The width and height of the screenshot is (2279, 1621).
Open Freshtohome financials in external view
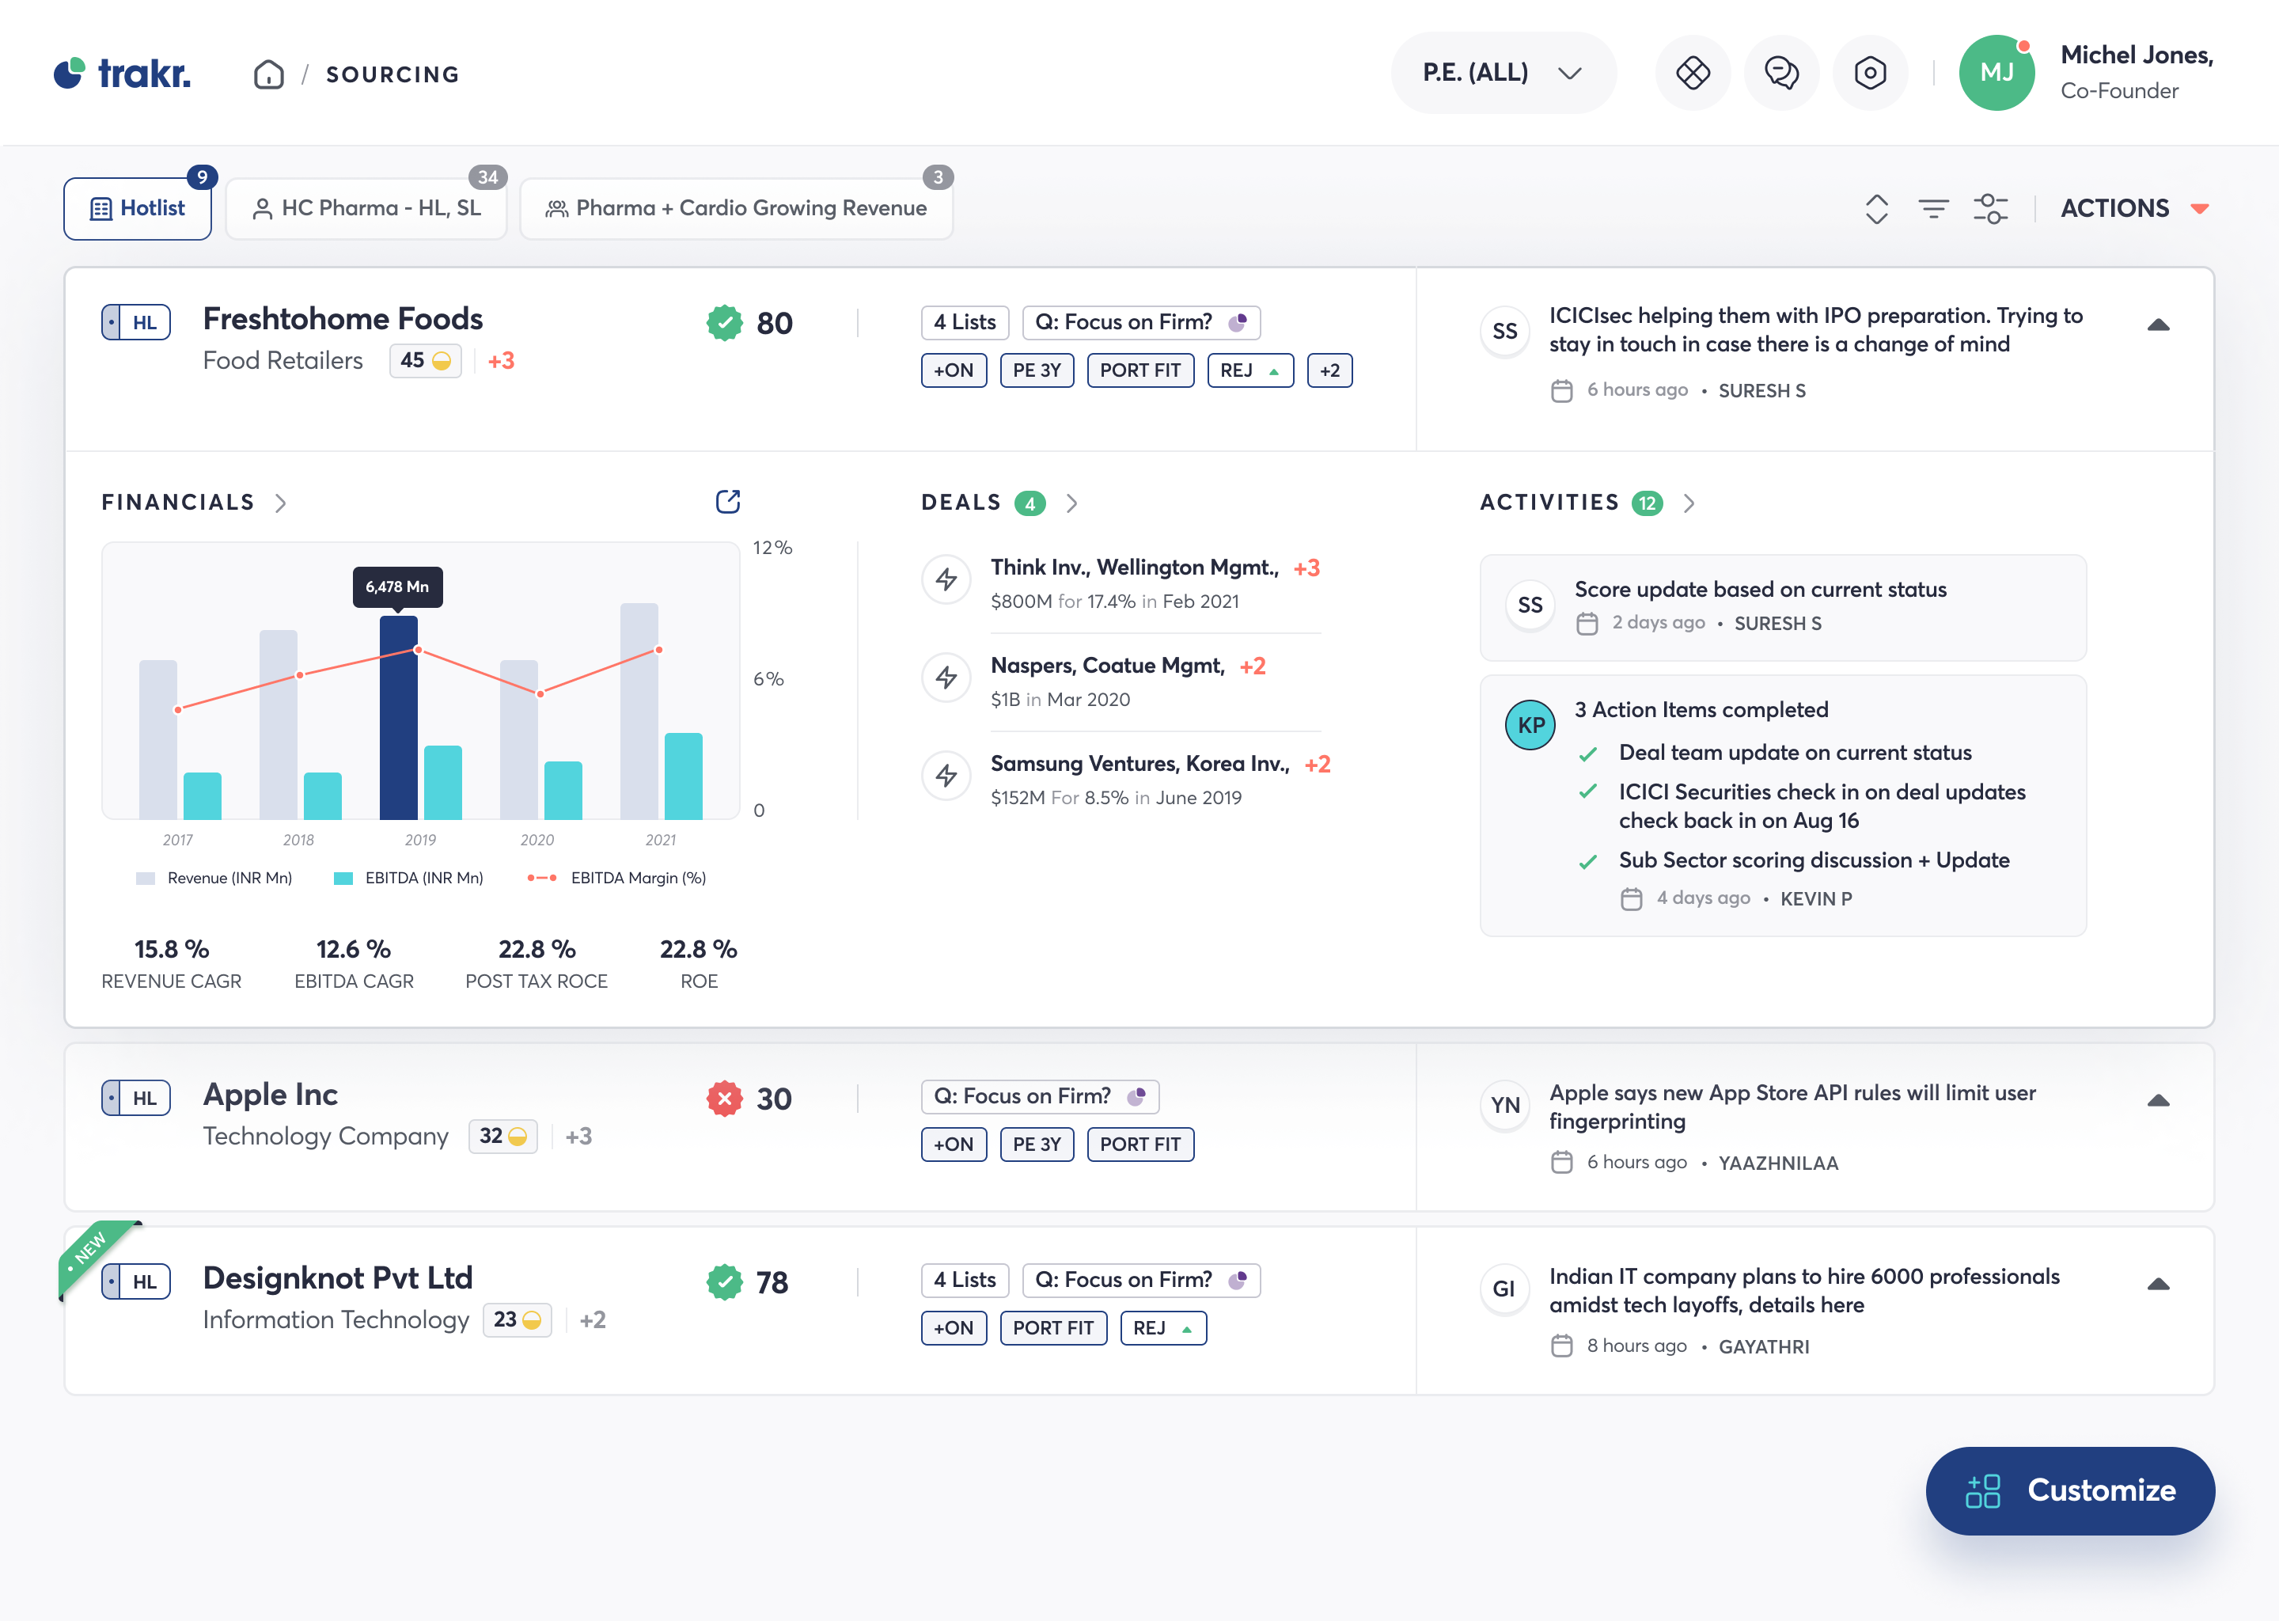(x=728, y=501)
